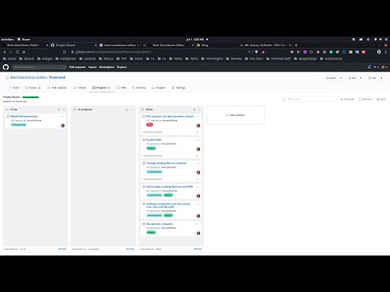
Task: Open the Insights tab
Action: point(158,88)
